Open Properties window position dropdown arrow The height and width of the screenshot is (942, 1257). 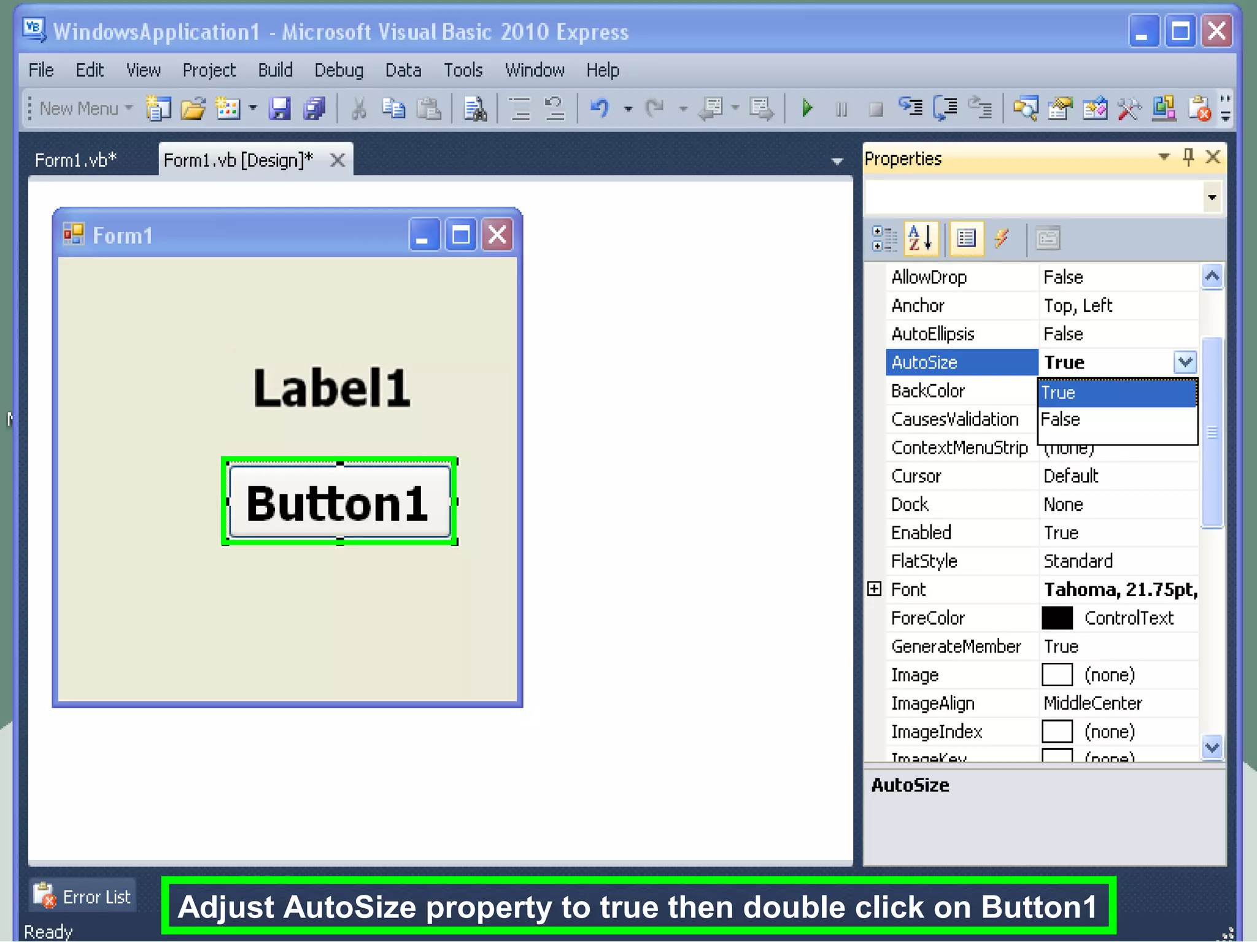[1163, 158]
